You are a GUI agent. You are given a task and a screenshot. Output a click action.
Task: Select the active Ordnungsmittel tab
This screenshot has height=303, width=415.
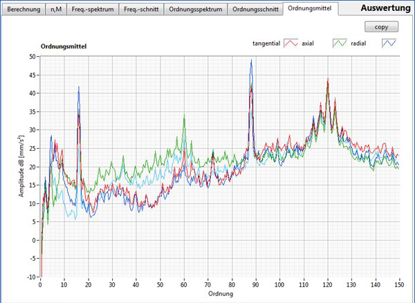point(311,9)
